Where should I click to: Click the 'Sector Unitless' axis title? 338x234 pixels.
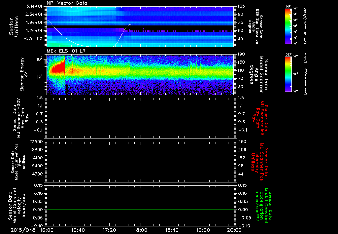14,26
